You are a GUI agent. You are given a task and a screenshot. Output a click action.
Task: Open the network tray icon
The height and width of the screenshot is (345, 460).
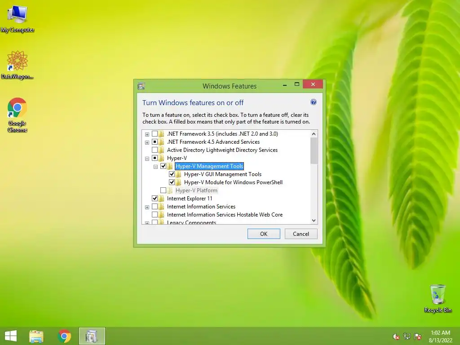(407, 336)
